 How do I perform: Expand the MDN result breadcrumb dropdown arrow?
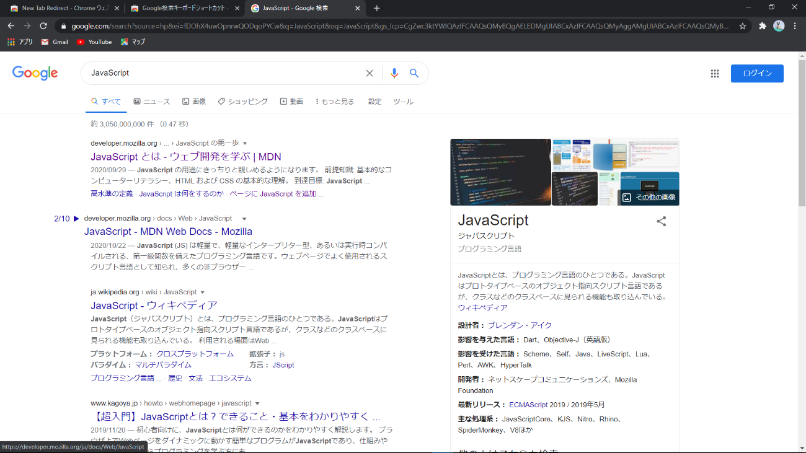pyautogui.click(x=244, y=218)
